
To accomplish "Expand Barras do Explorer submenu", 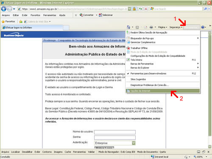I will coord(163,68).
